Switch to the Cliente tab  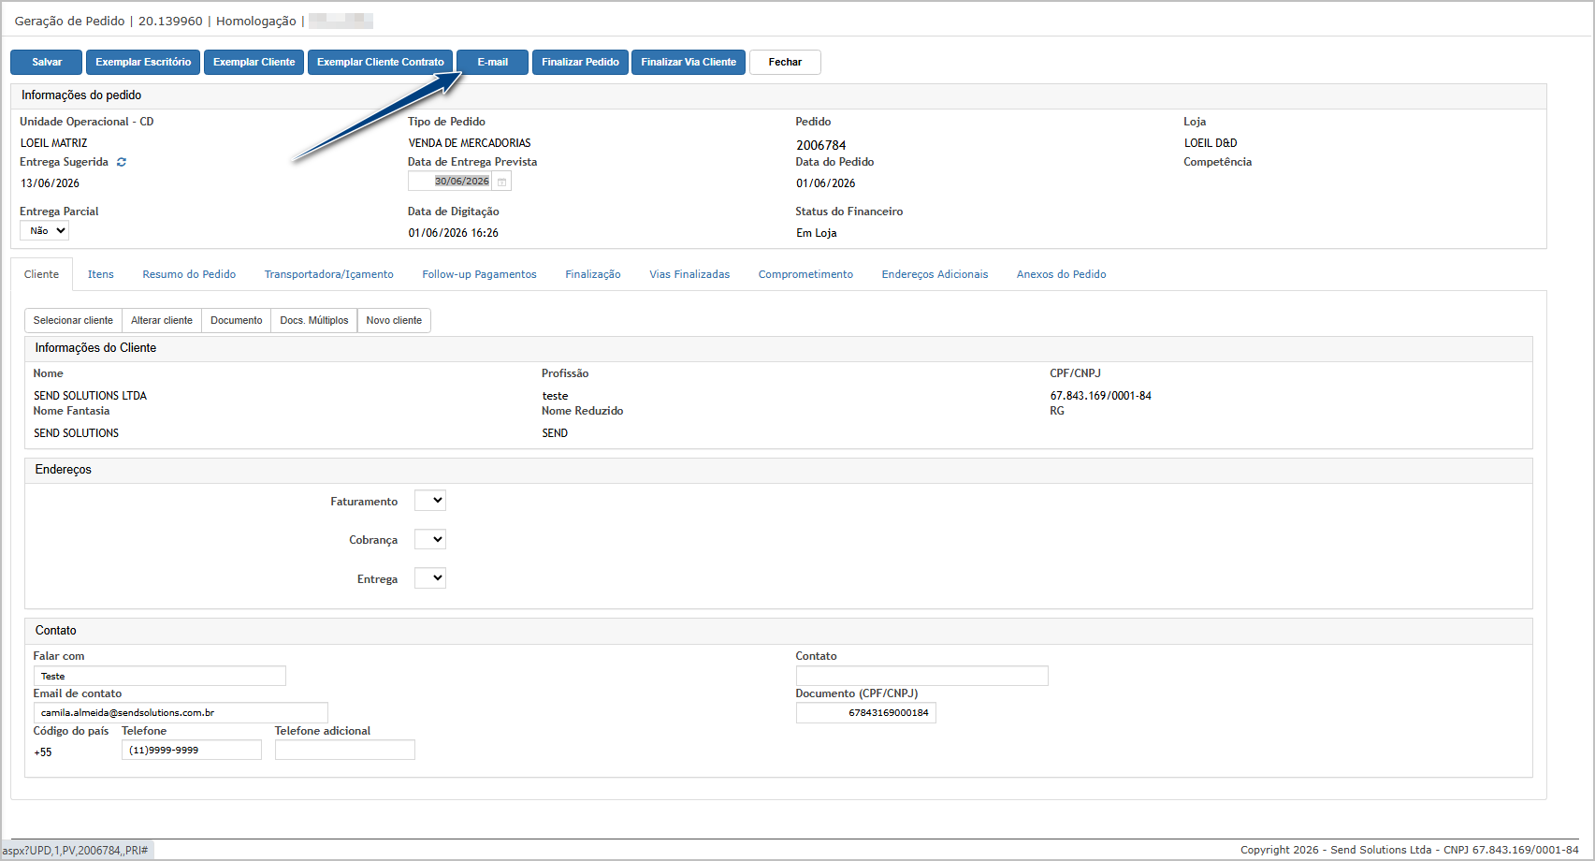pos(41,274)
